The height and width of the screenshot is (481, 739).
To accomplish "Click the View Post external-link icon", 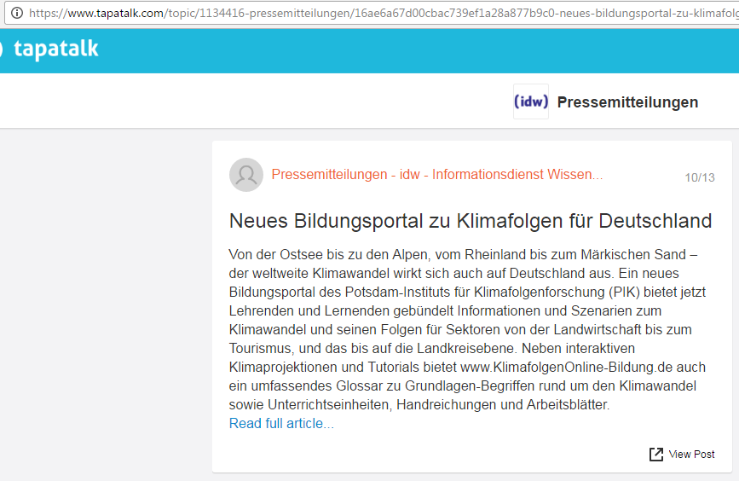I will (655, 455).
